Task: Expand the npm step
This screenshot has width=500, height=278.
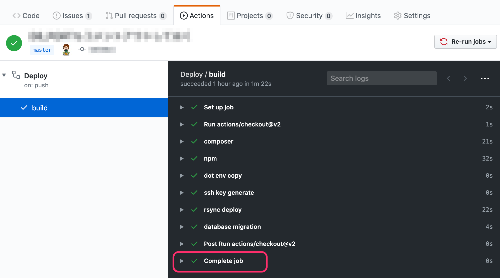Action: (x=182, y=159)
